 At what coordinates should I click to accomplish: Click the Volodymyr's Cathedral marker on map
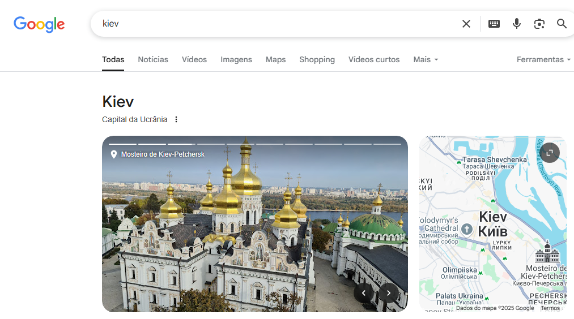click(466, 229)
